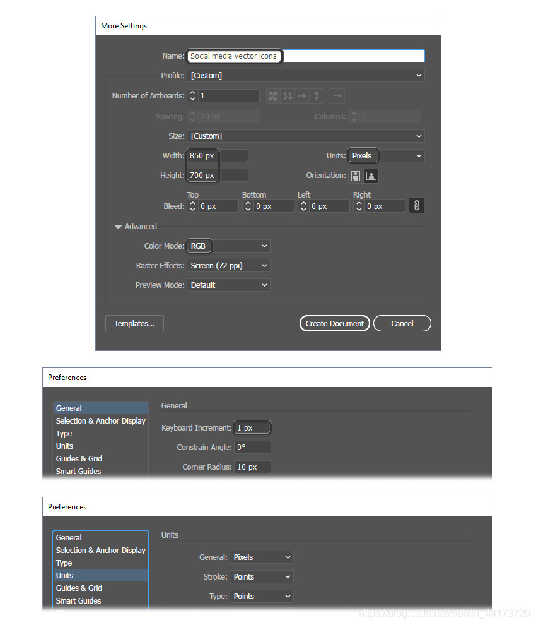Image resolution: width=536 pixels, height=625 pixels.
Task: Select Guides & Grid in lower Preferences list
Action: click(x=100, y=588)
